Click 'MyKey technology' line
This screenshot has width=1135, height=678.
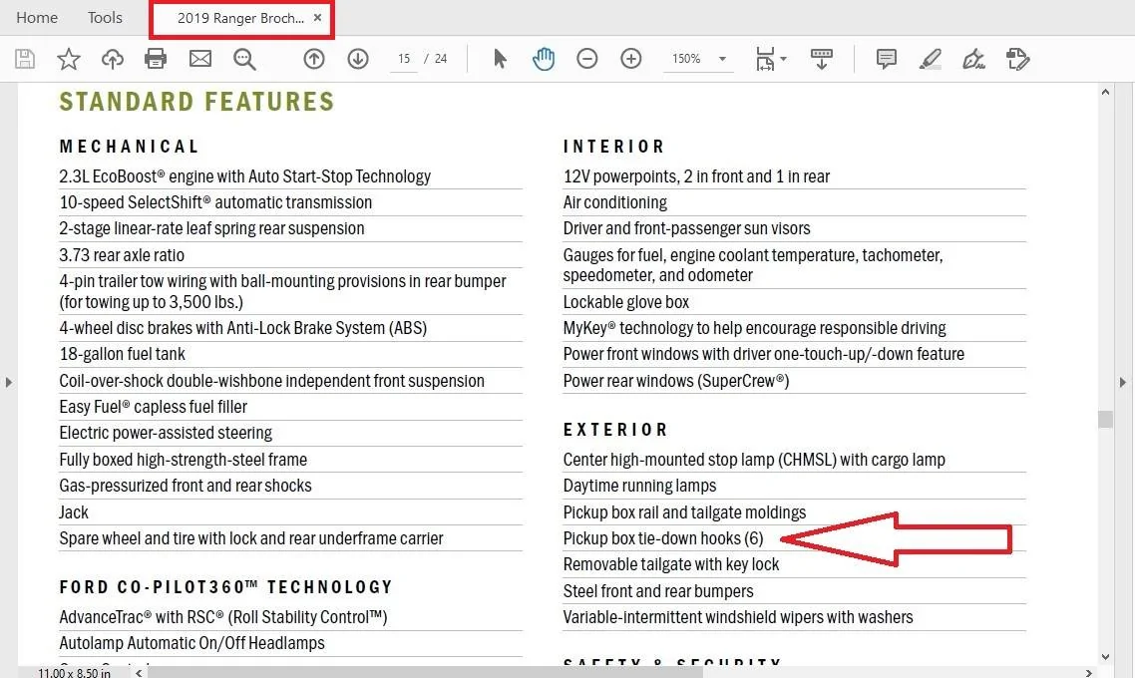coord(754,328)
